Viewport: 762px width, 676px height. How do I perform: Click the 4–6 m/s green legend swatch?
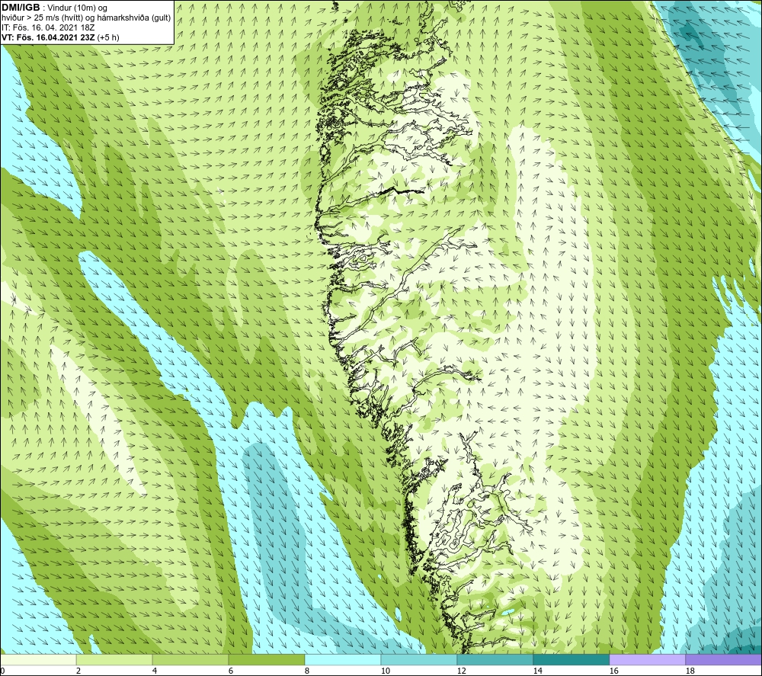click(x=190, y=660)
